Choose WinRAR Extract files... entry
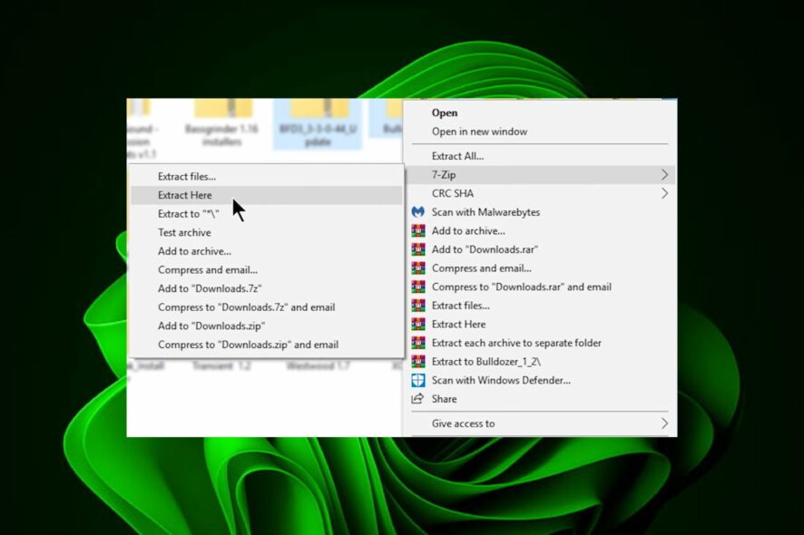The image size is (804, 535). click(540, 306)
